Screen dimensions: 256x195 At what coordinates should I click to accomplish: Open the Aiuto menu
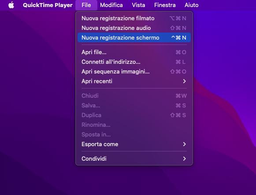pos(192,5)
